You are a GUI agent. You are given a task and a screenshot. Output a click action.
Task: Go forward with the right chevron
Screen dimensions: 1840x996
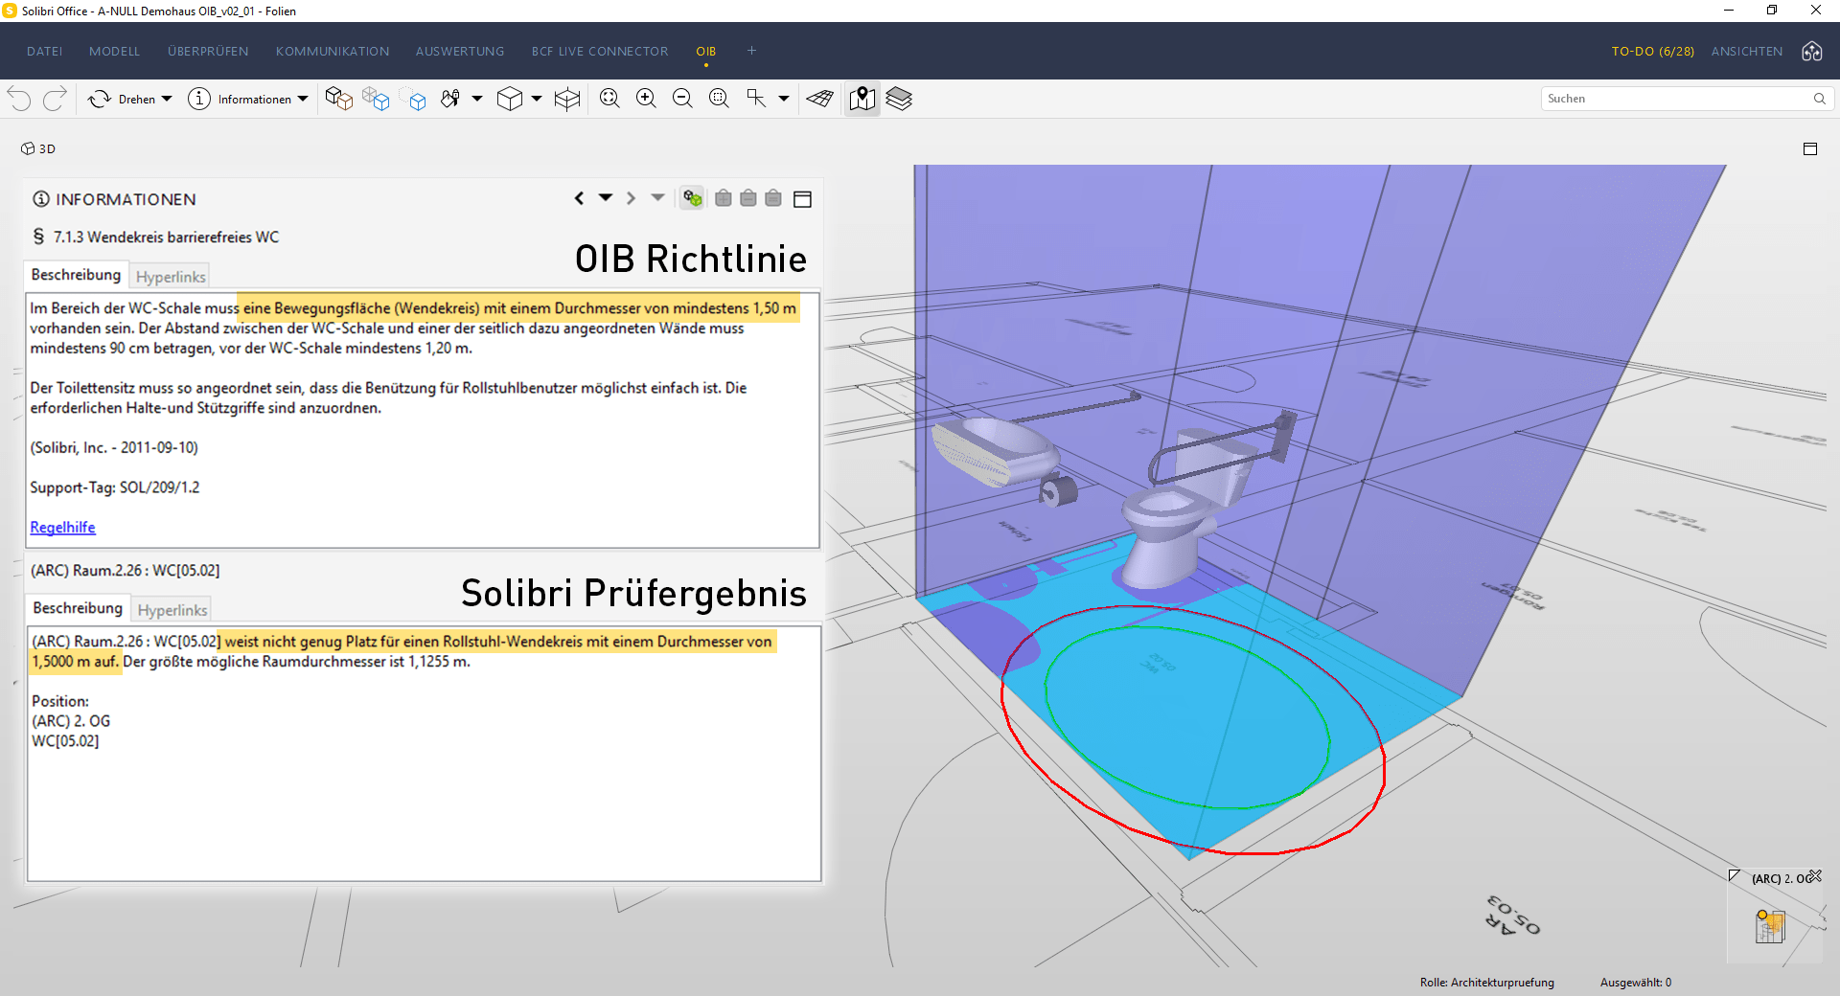[631, 198]
